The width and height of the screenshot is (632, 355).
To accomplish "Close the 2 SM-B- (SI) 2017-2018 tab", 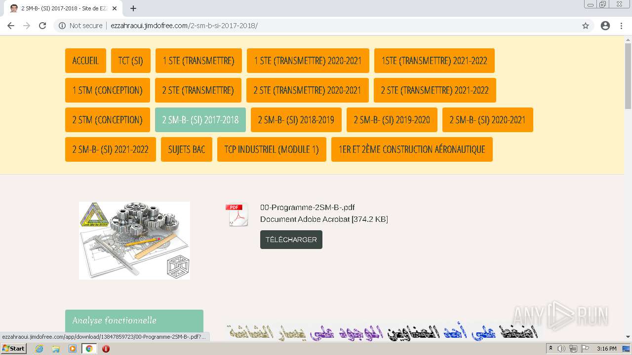I will pos(115,8).
